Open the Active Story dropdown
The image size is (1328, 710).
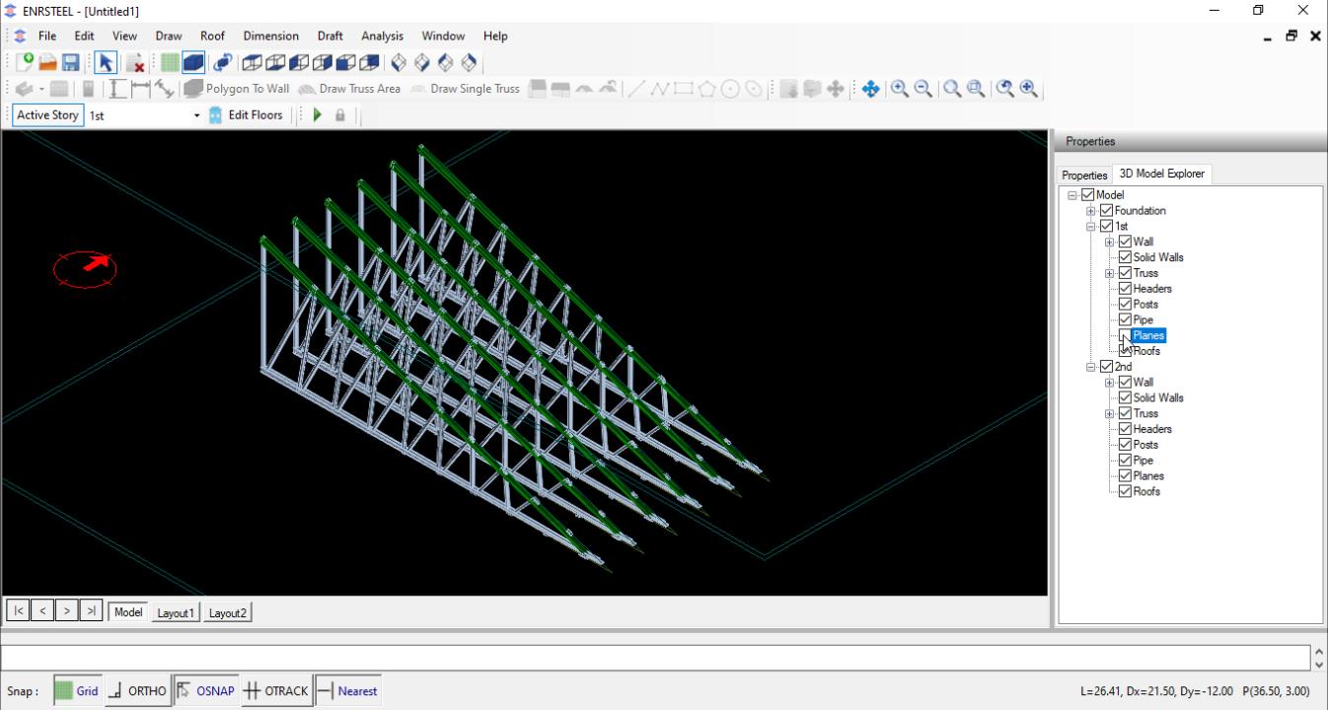(196, 115)
